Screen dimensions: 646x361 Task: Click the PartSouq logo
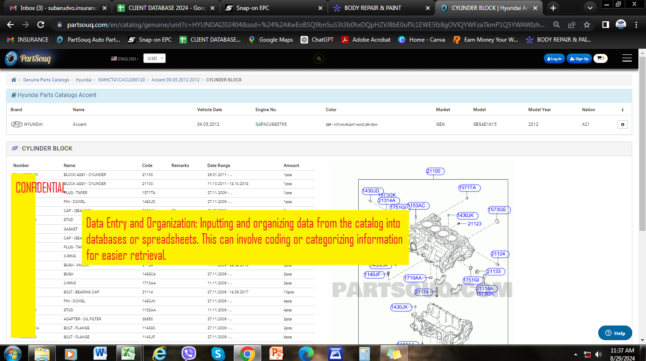pyautogui.click(x=28, y=59)
